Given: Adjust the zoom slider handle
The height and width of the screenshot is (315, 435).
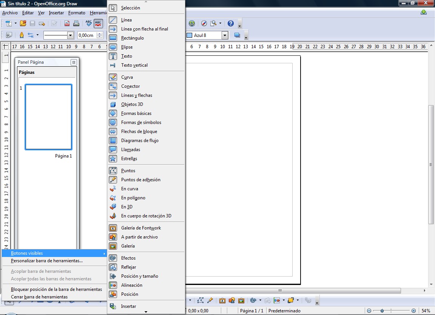Looking at the screenshot, I should (x=382, y=311).
